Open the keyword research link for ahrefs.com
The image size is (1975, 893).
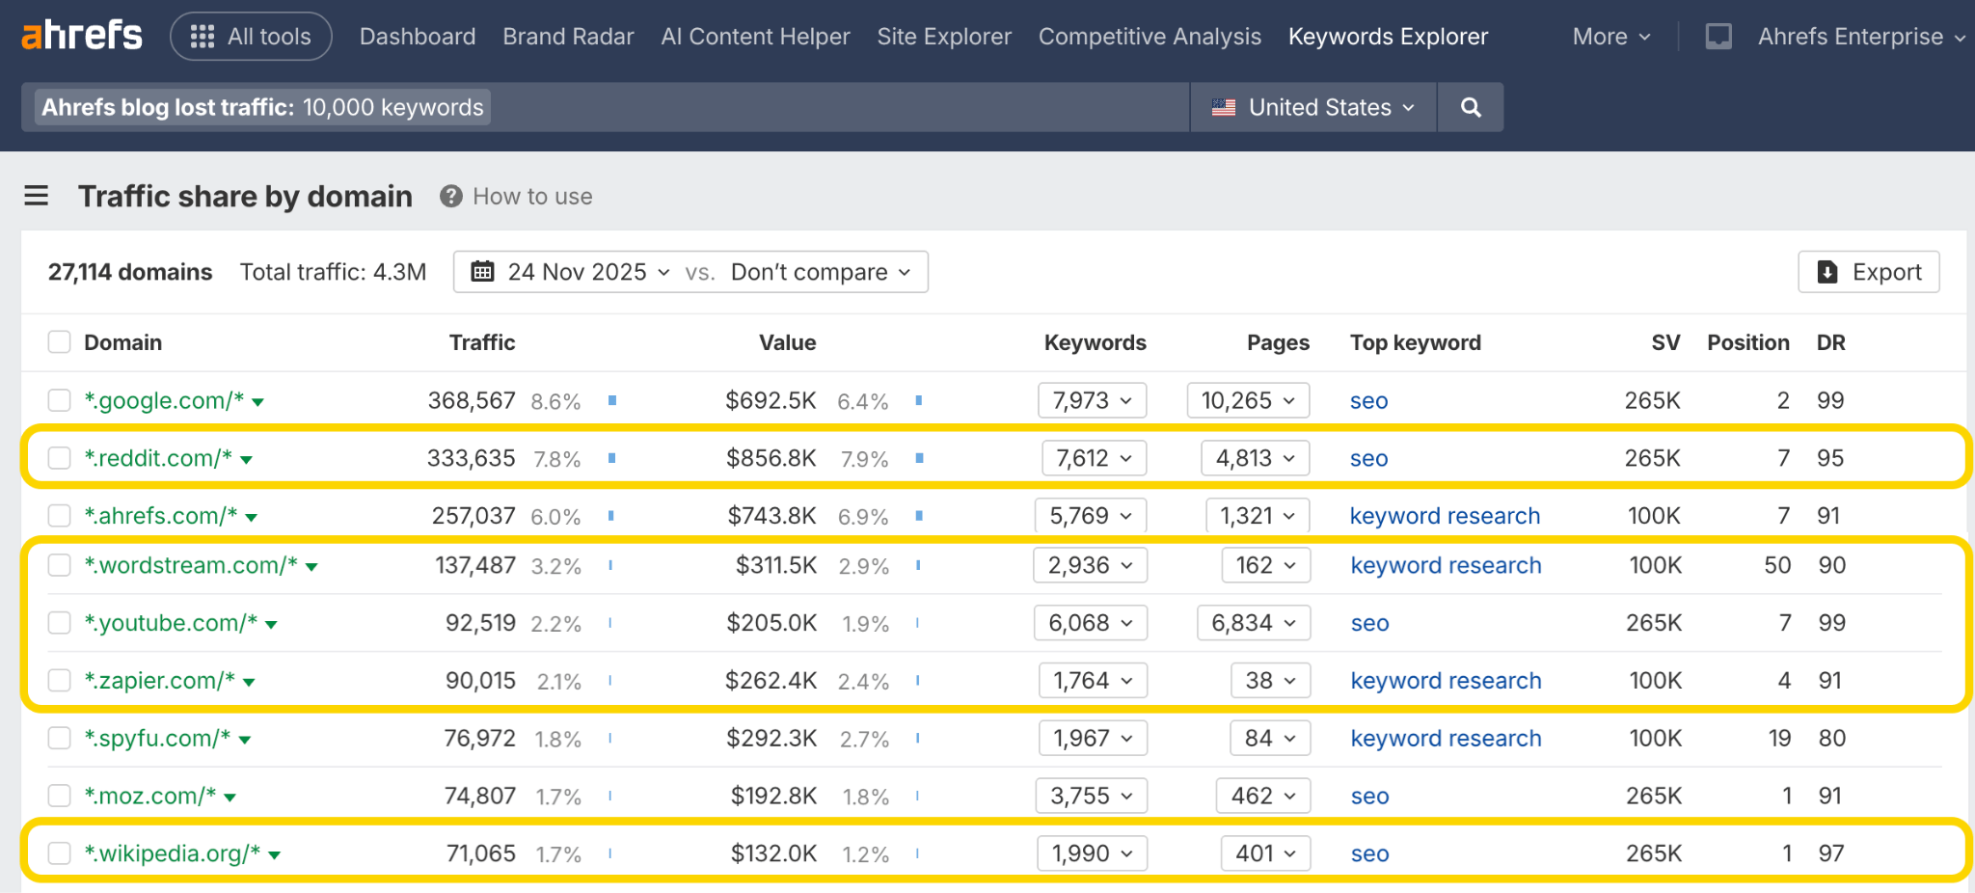(x=1444, y=515)
